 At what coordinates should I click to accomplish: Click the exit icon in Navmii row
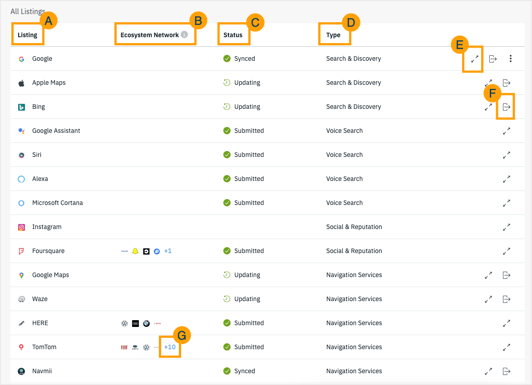(x=507, y=371)
